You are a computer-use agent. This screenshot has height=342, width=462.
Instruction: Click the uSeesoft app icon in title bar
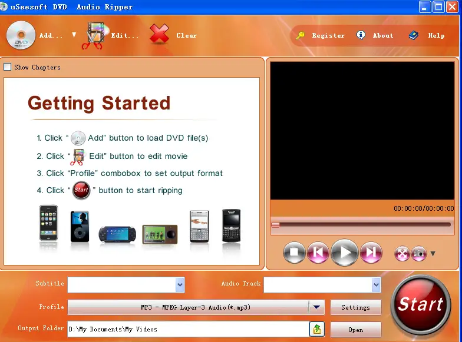pyautogui.click(x=4, y=6)
